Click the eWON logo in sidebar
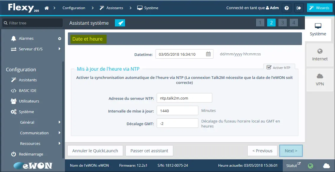This screenshot has height=172, width=335. (x=33, y=166)
